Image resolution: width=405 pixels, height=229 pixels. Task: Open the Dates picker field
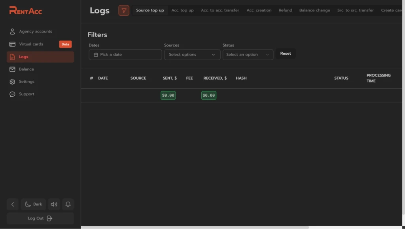(125, 55)
